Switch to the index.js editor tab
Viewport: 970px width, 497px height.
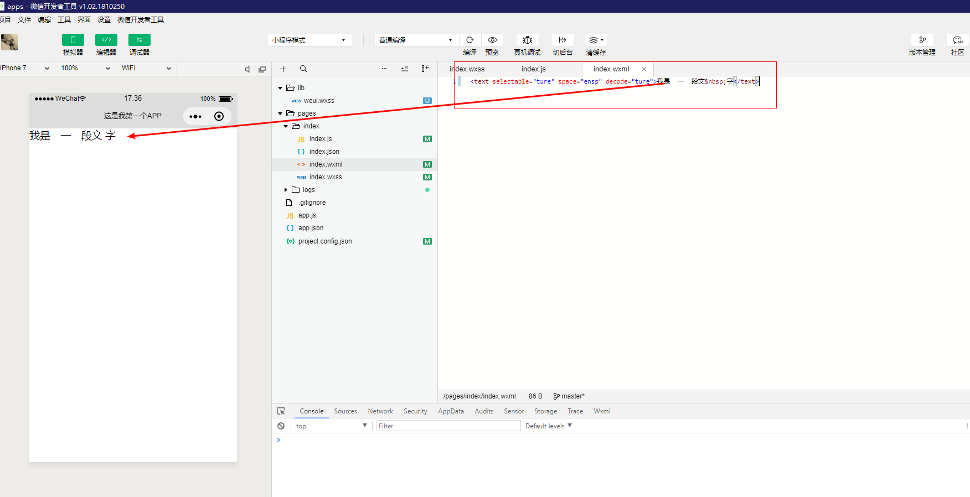tap(533, 69)
